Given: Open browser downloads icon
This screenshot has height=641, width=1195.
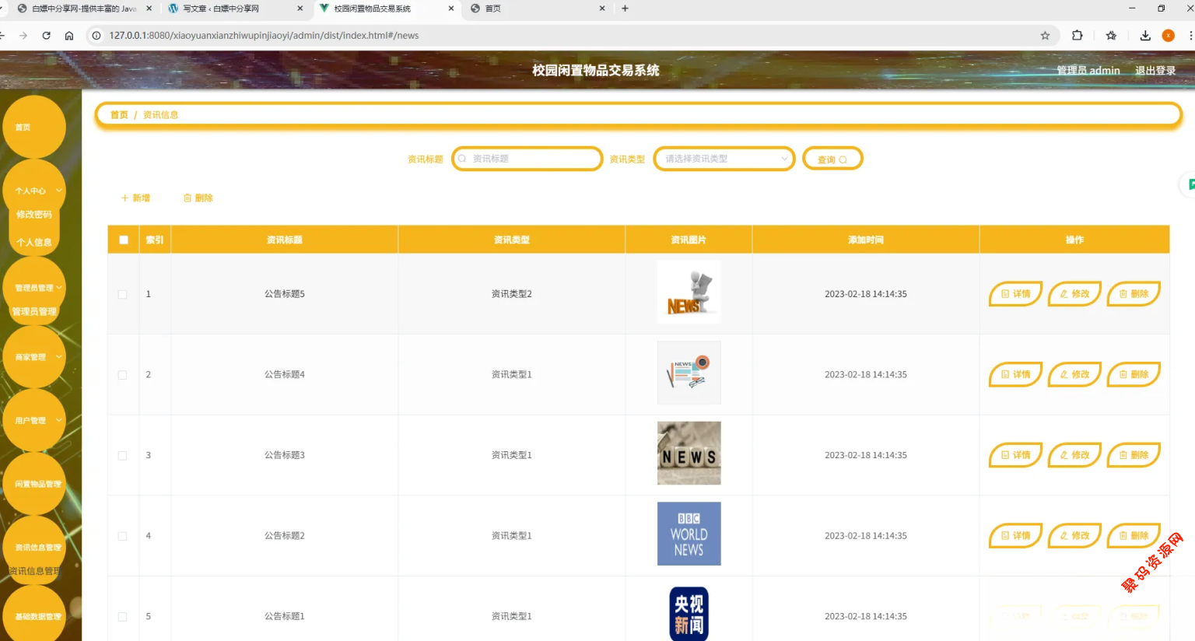Looking at the screenshot, I should tap(1144, 36).
